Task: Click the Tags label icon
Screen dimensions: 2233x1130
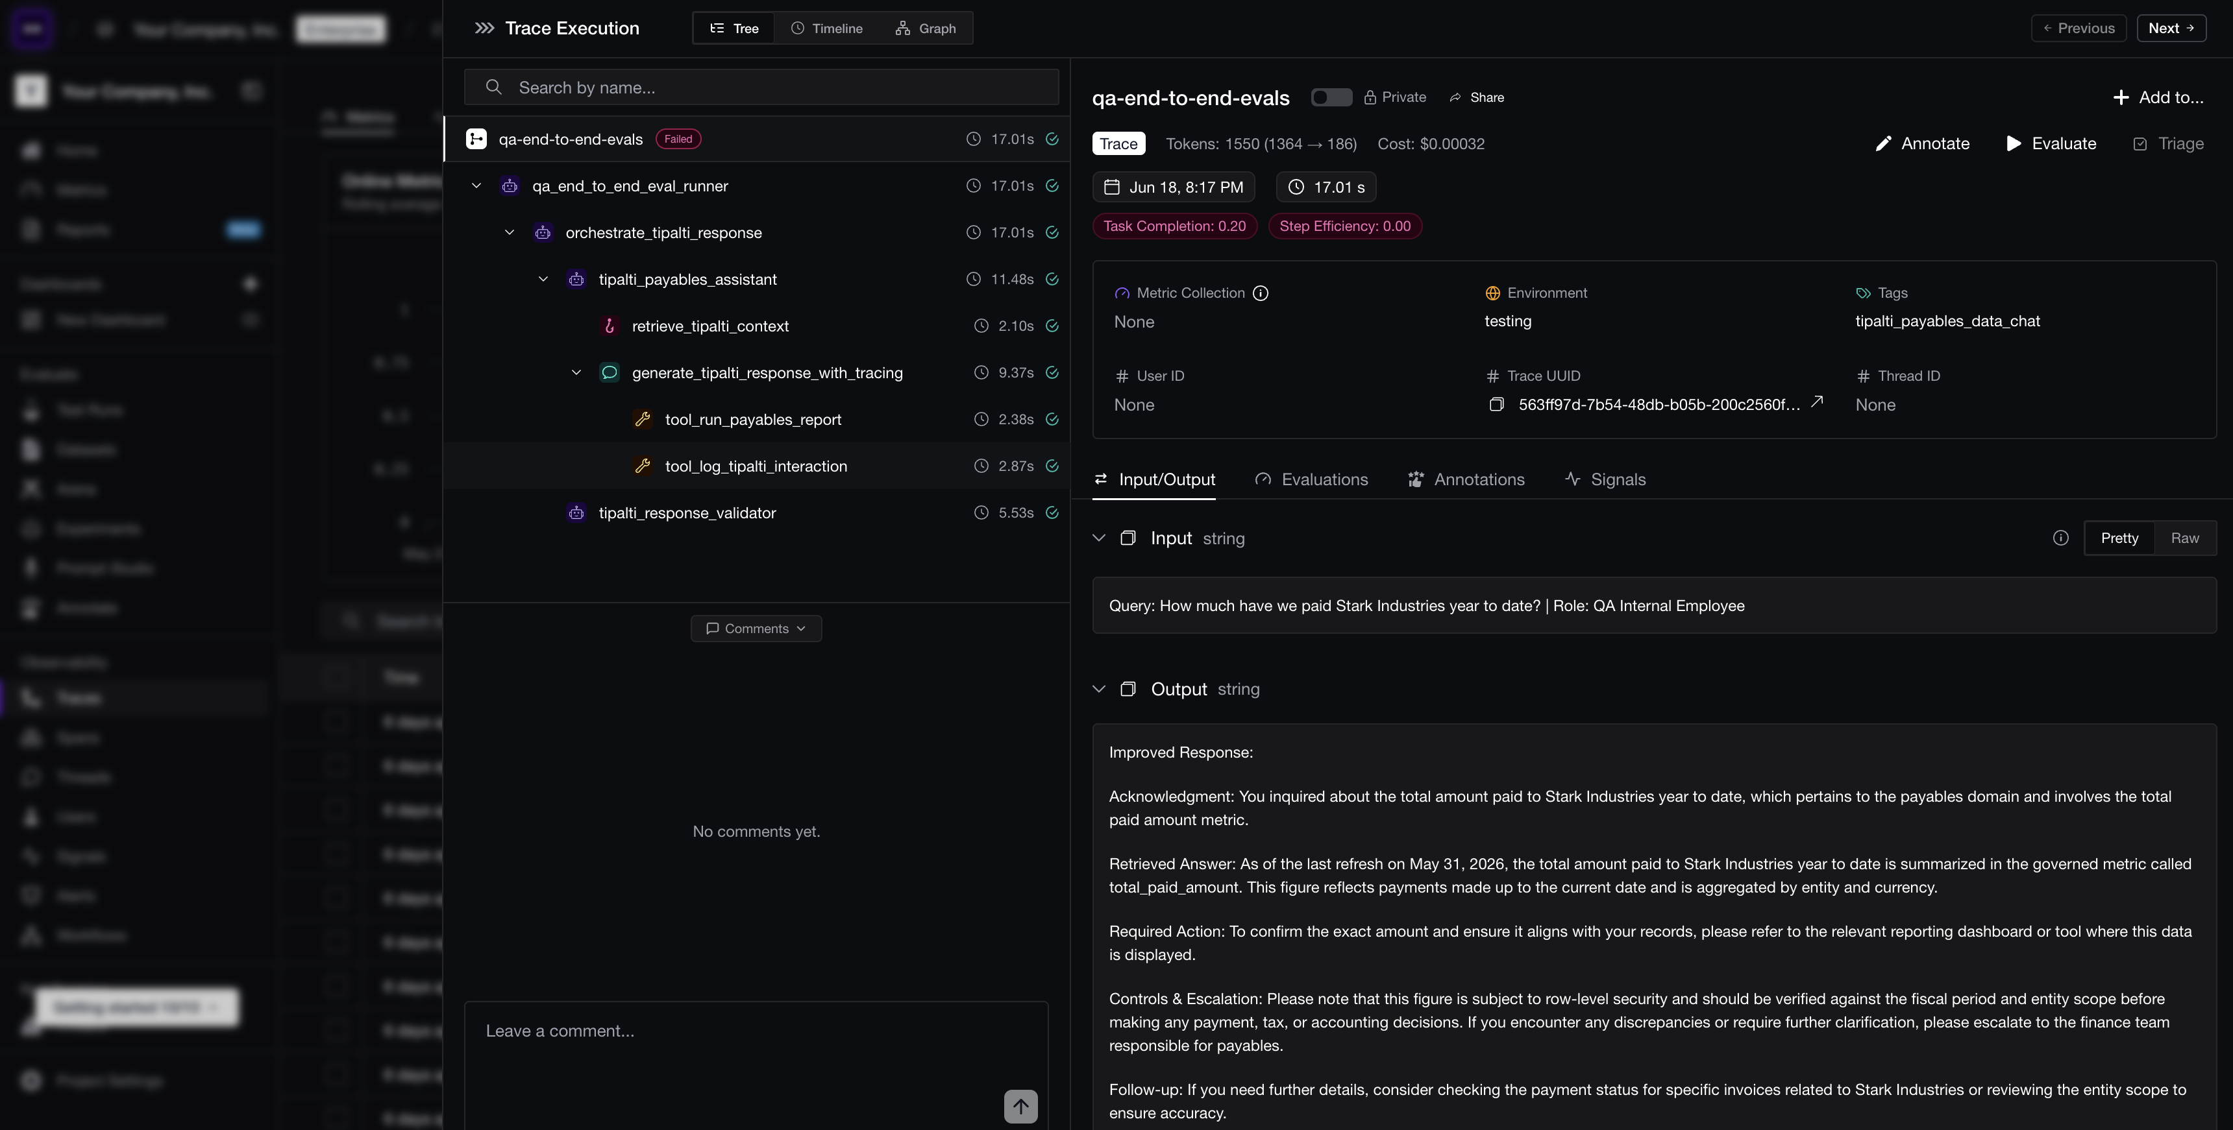Action: [x=1863, y=293]
